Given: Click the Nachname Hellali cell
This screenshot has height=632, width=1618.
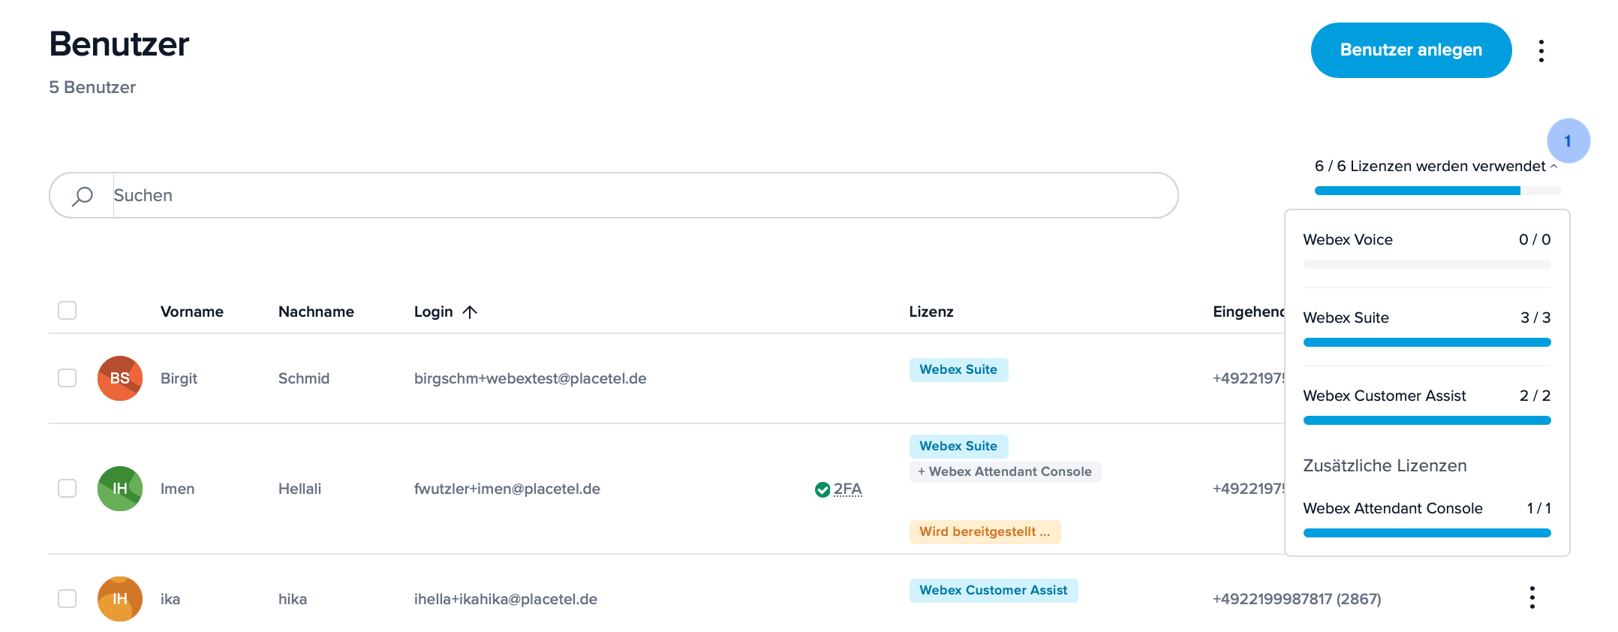Looking at the screenshot, I should 299,489.
